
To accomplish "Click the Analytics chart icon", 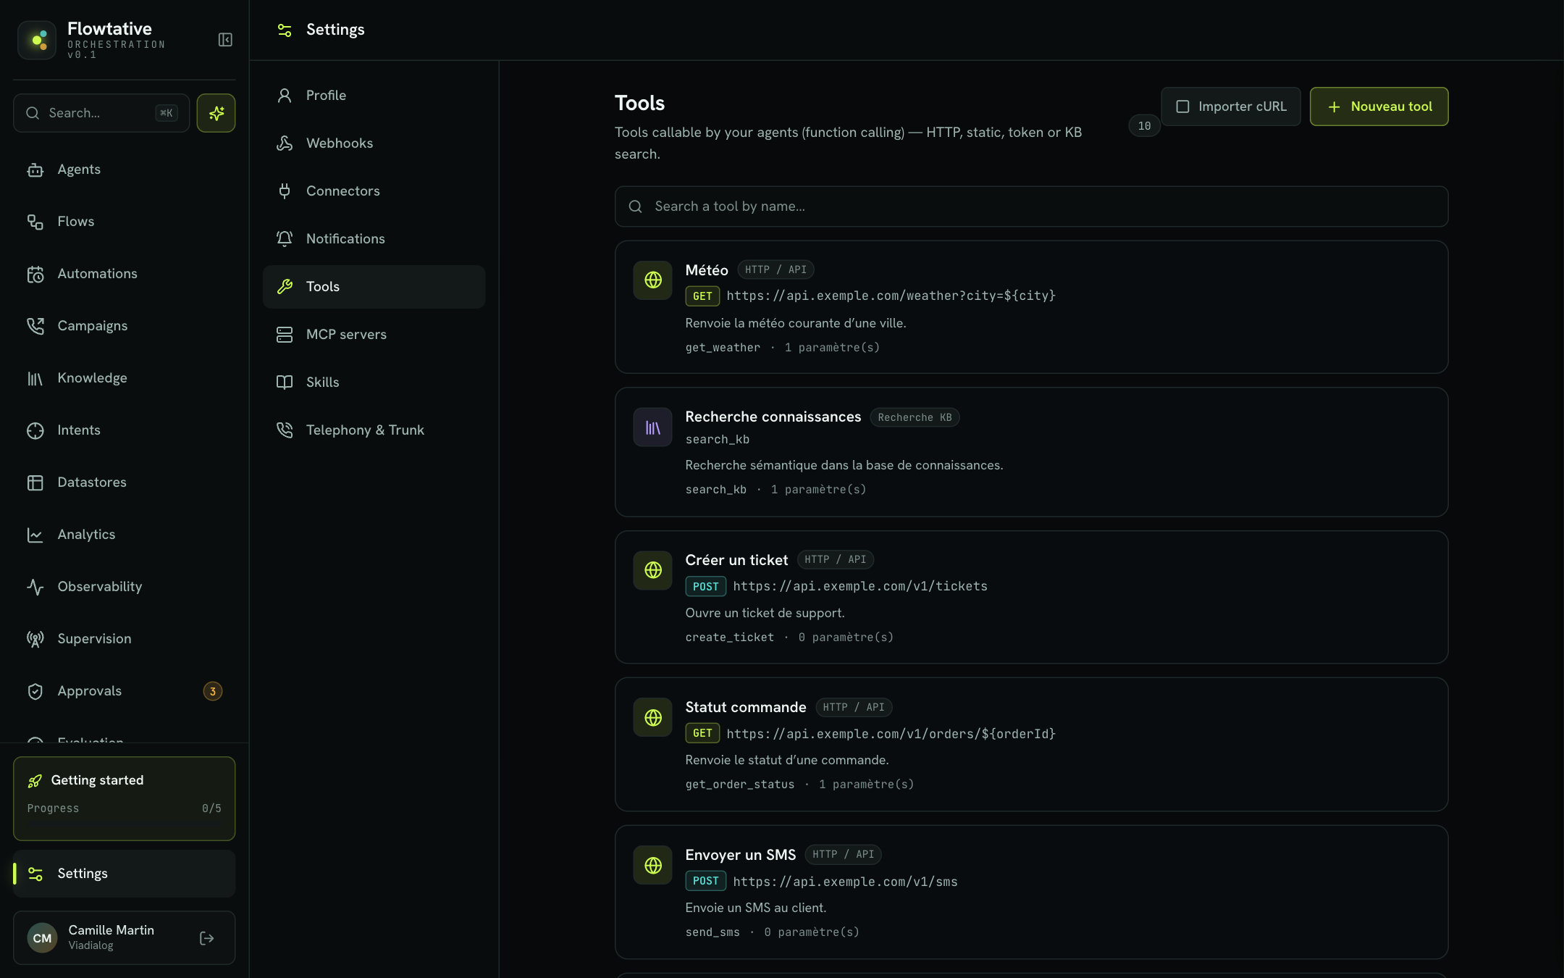I will pyautogui.click(x=35, y=535).
